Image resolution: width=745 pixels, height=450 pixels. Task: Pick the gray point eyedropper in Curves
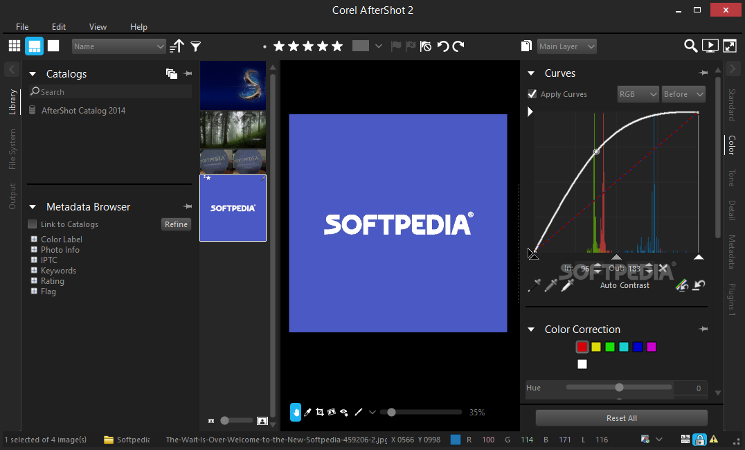550,285
